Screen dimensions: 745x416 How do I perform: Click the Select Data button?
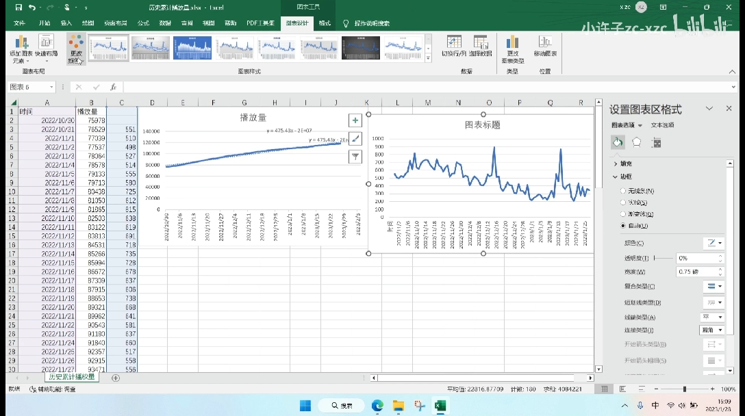click(x=481, y=46)
